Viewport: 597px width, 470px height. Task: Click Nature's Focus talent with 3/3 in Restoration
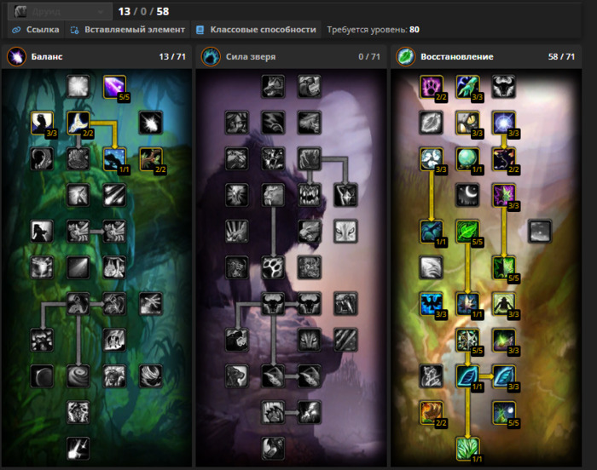467,87
